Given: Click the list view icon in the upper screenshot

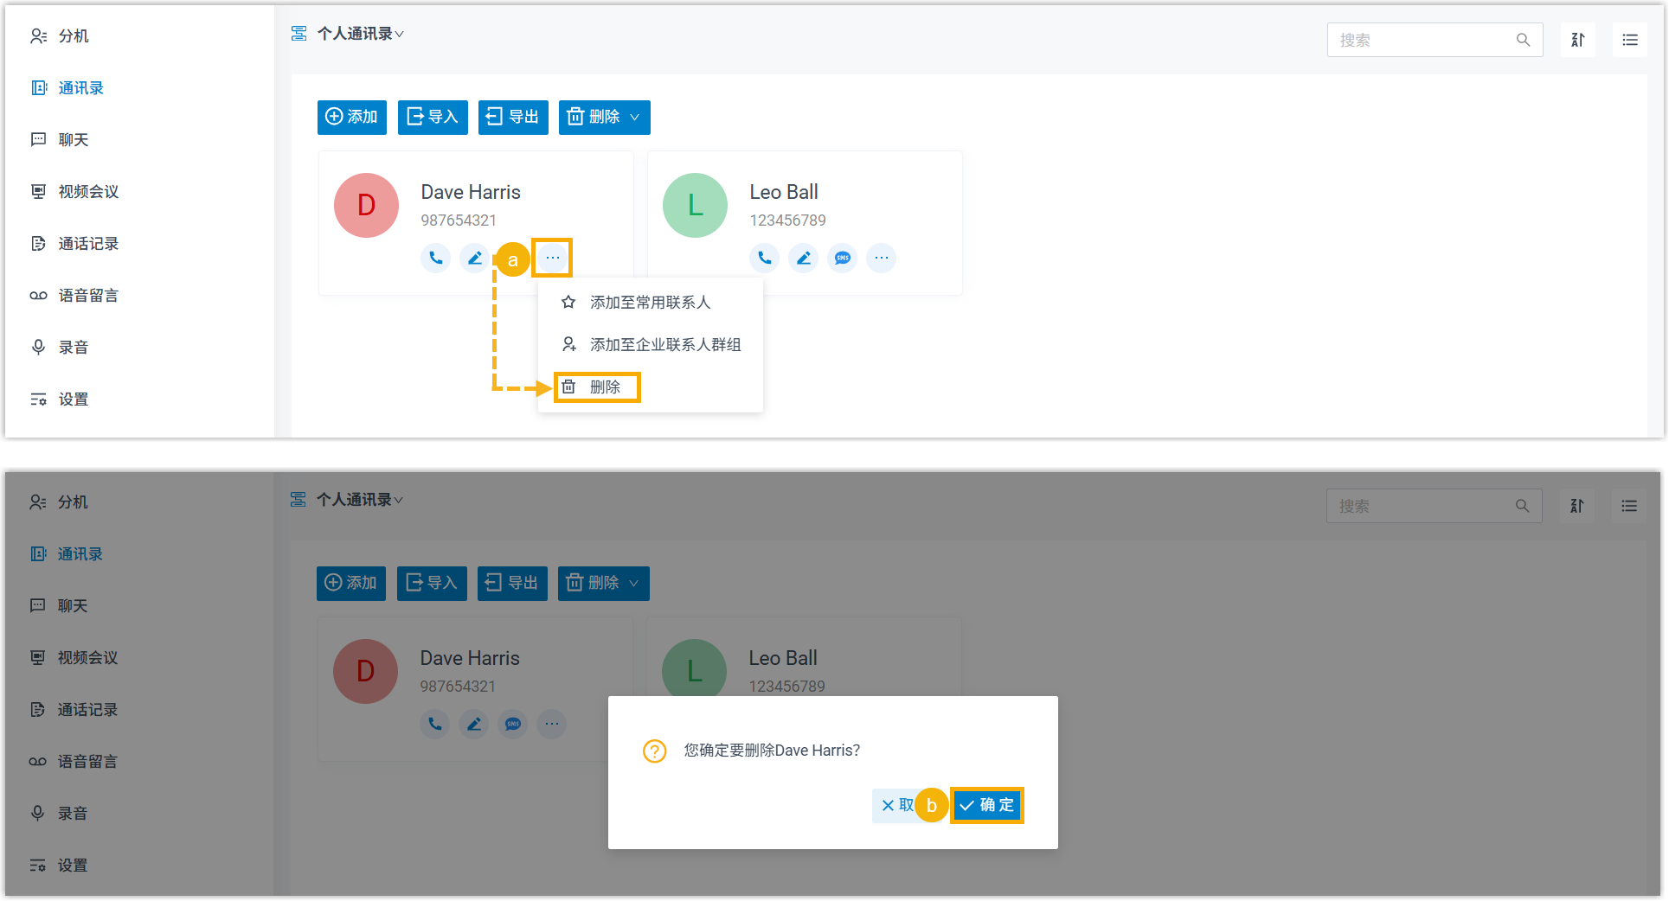Looking at the screenshot, I should (x=1629, y=40).
